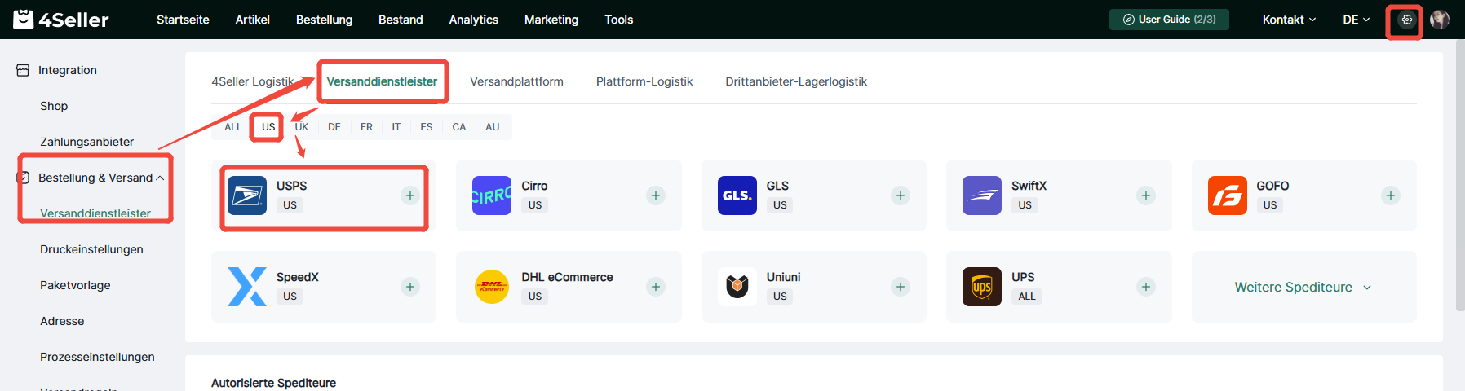Viewport: 1465px width, 391px height.
Task: Open the Marketing menu
Action: pos(551,20)
